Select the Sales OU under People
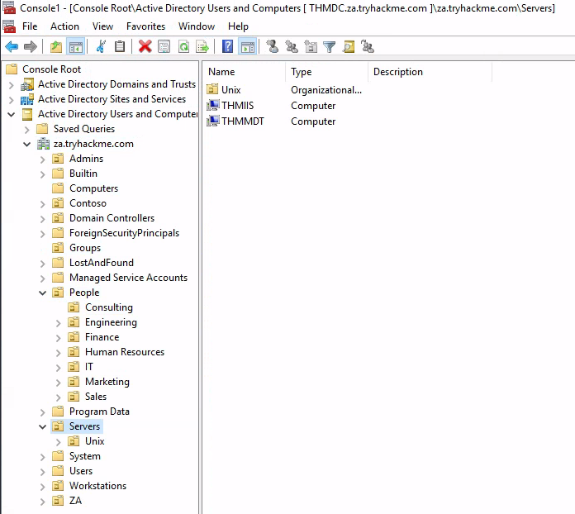This screenshot has width=575, height=514. click(x=96, y=397)
